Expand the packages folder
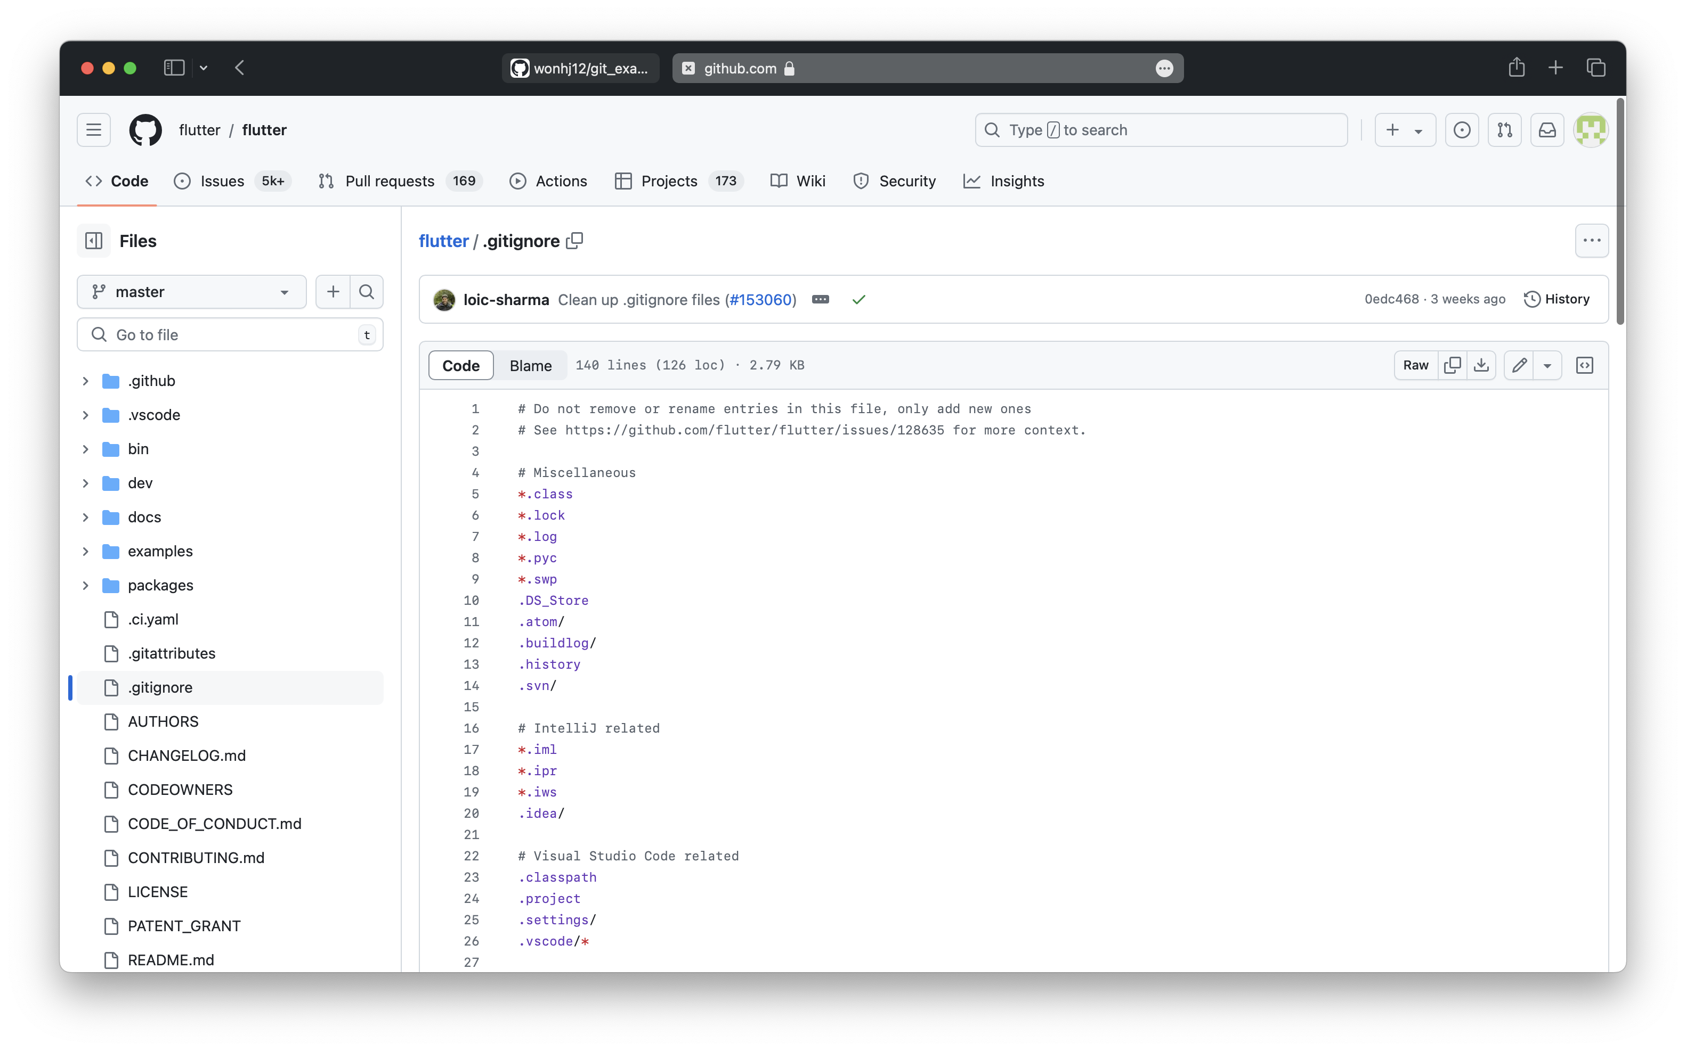This screenshot has width=1686, height=1051. tap(86, 585)
